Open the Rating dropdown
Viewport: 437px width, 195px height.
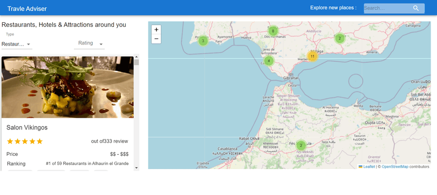click(x=89, y=43)
